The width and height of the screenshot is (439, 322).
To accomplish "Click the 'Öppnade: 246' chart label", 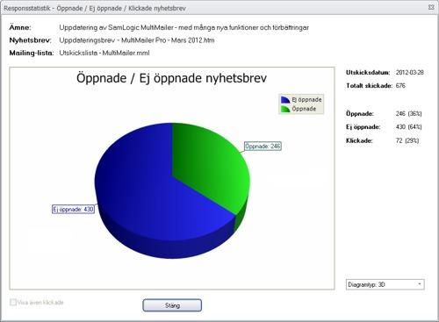I will coord(263,147).
